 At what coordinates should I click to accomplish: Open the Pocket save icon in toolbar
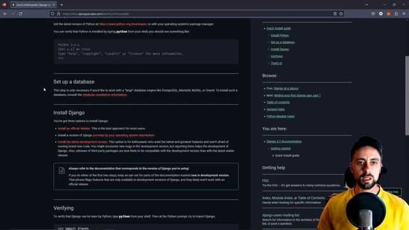pos(373,14)
